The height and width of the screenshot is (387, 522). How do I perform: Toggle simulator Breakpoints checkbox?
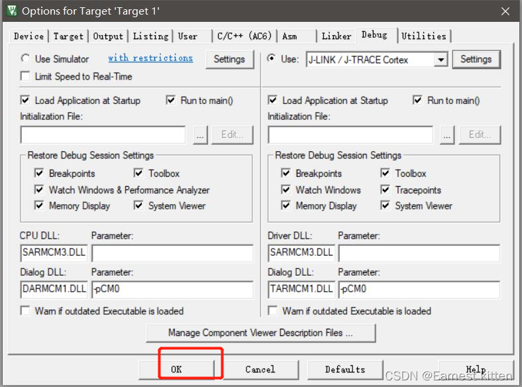click(x=39, y=173)
